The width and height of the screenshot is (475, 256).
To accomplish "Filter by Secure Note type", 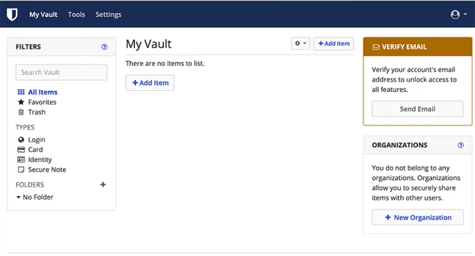I will coord(47,169).
